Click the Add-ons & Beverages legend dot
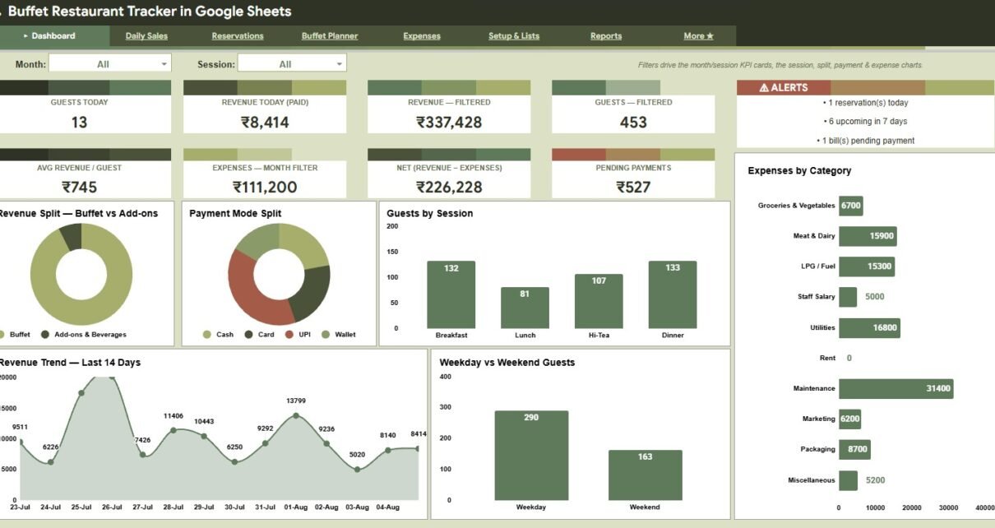The height and width of the screenshot is (528, 995). (44, 335)
